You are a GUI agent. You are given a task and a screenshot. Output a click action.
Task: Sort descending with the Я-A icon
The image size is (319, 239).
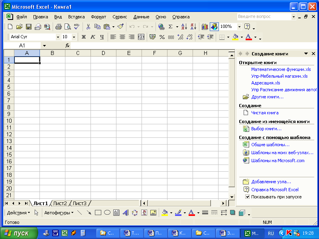pos(193,27)
